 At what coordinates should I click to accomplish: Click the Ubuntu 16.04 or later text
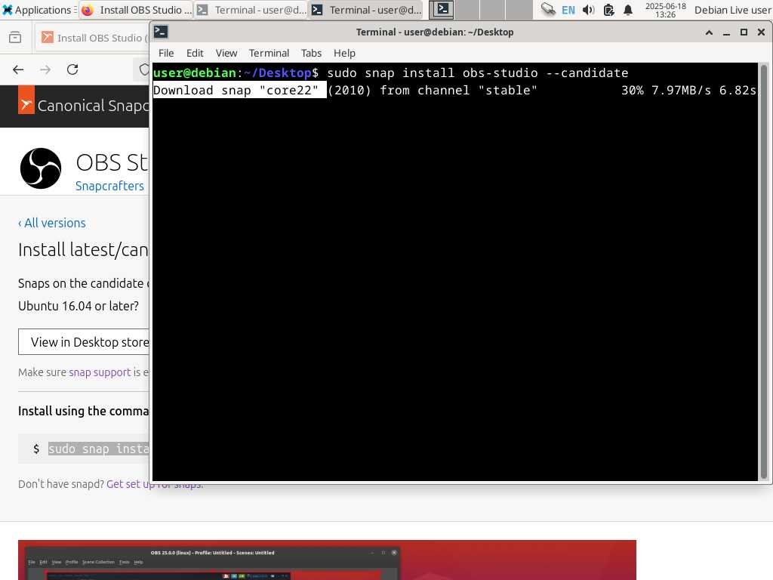[79, 306]
